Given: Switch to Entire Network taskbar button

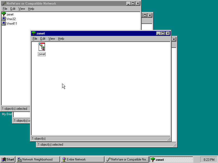Looking at the screenshot, I should [83, 159].
